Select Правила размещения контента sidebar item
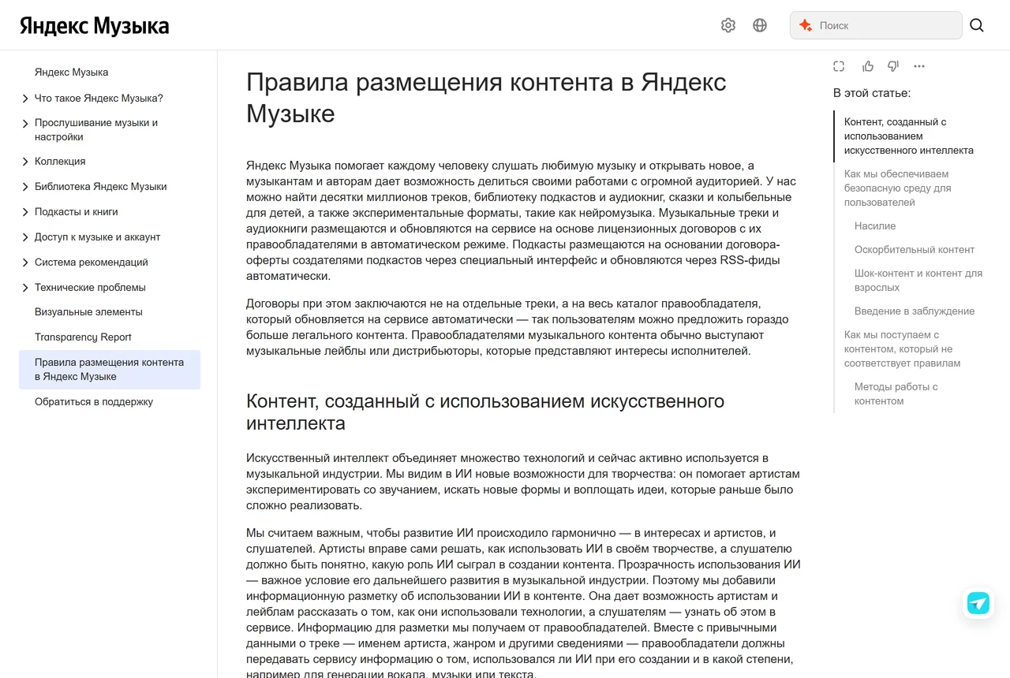 coord(110,370)
